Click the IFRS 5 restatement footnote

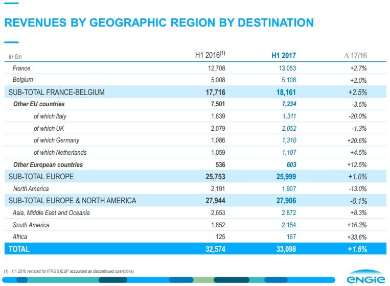point(69,271)
